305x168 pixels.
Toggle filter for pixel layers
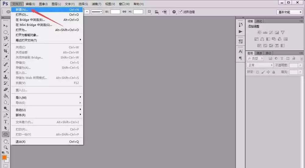(270, 58)
